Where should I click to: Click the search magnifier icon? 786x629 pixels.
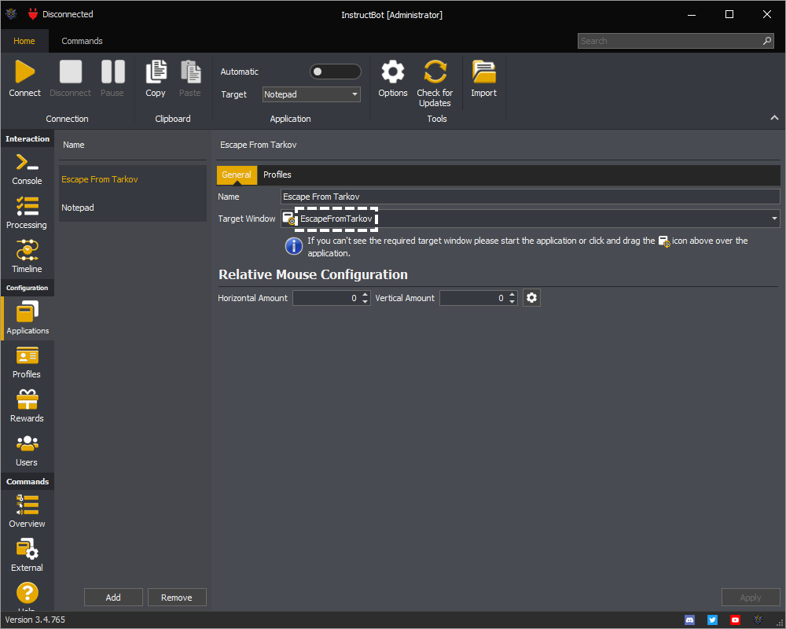[767, 41]
